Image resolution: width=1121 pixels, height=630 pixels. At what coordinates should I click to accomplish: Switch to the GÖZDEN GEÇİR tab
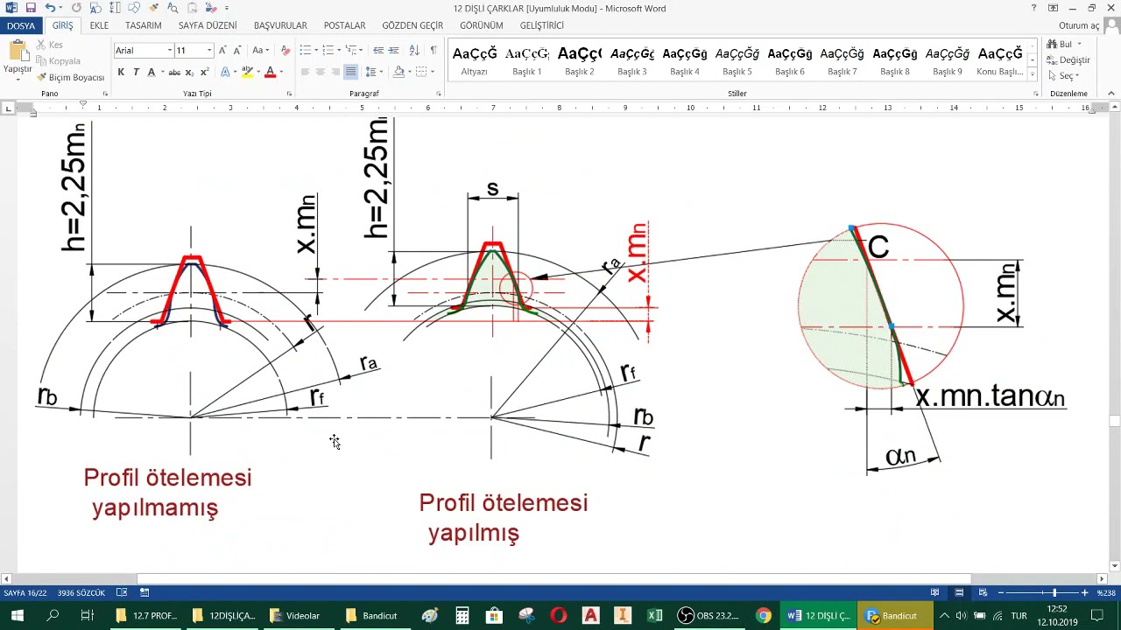412,25
